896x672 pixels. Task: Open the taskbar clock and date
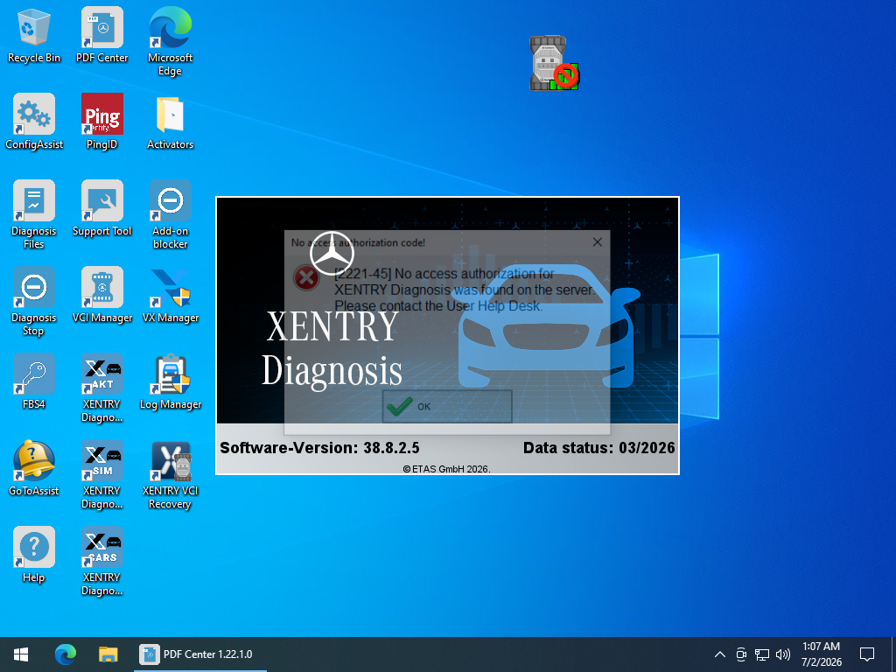coord(821,654)
